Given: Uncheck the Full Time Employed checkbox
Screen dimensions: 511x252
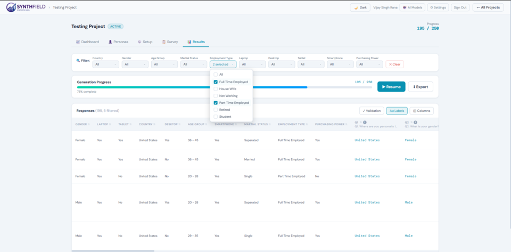Looking at the screenshot, I should coord(216,82).
